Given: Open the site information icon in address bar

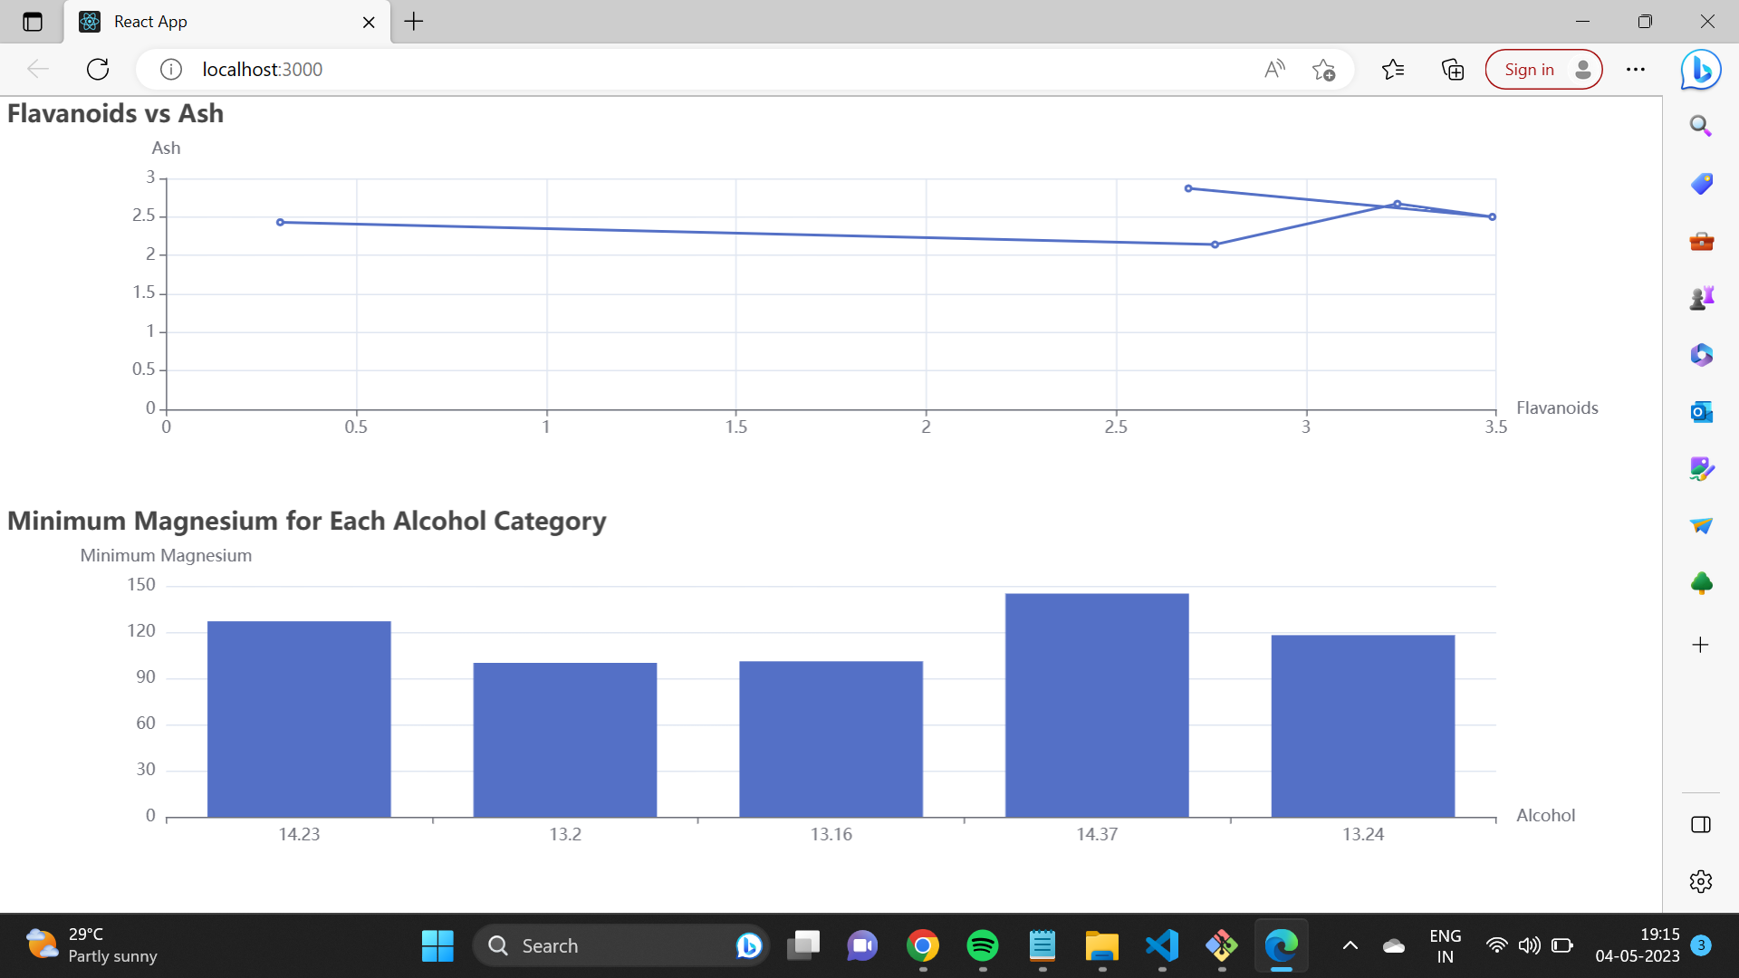Looking at the screenshot, I should pos(170,69).
